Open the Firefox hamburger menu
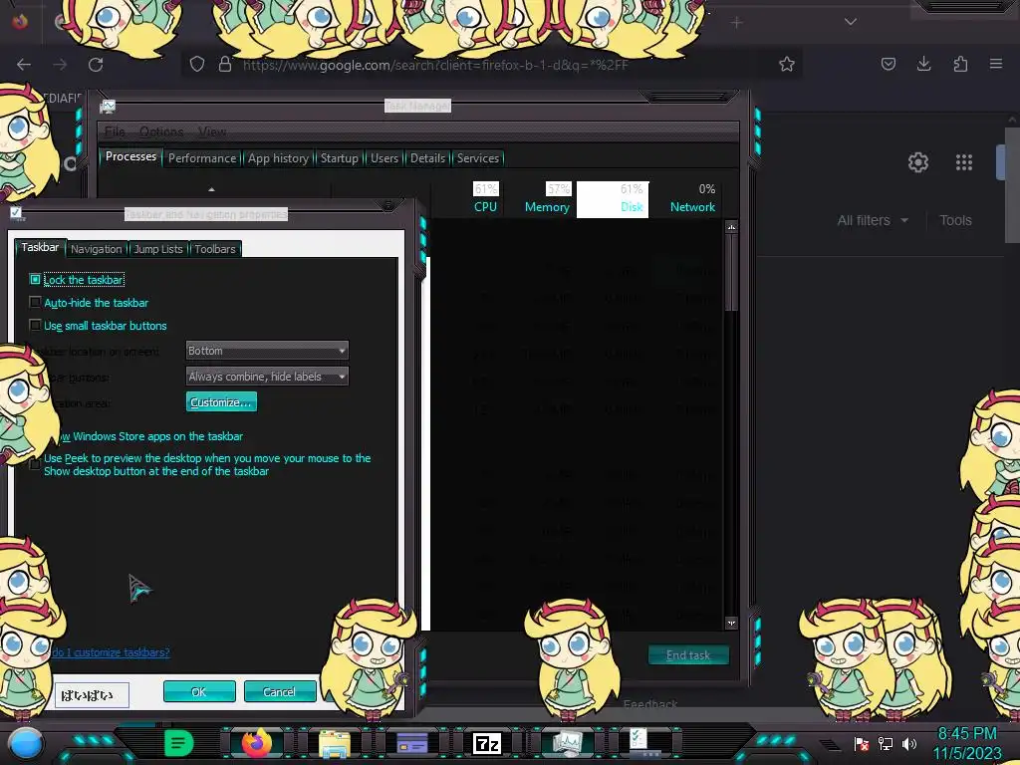This screenshot has width=1020, height=765. 996,64
